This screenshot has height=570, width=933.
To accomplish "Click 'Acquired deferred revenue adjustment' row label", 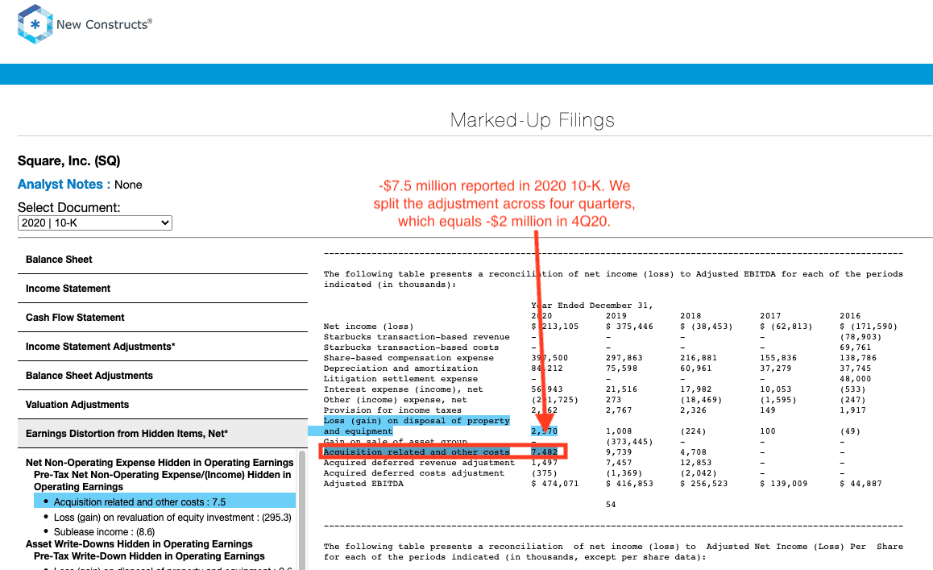I will tap(419, 463).
